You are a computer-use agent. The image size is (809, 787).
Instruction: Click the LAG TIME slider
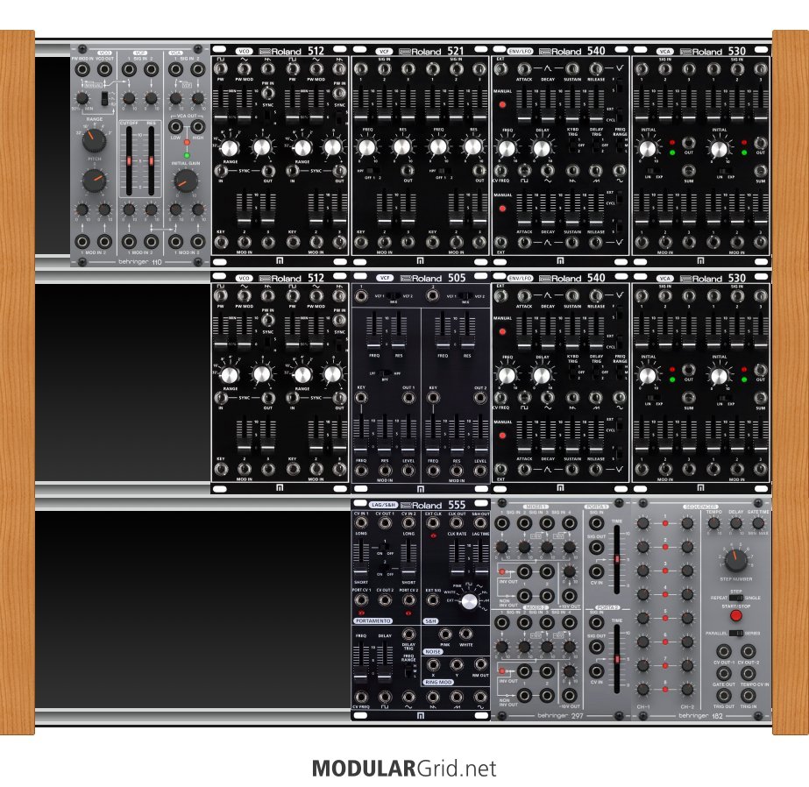pos(481,558)
